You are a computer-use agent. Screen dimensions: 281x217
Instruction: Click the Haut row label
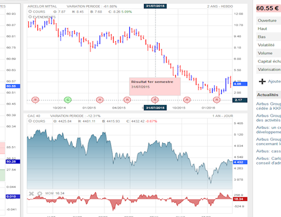[x=262, y=29]
